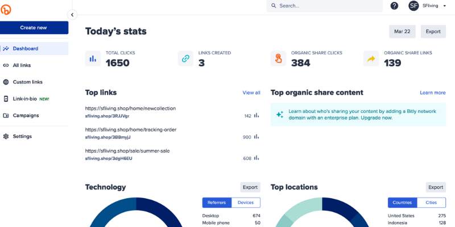This screenshot has width=455, height=227.
Task: Click the United States 275 row
Action: 417,216
